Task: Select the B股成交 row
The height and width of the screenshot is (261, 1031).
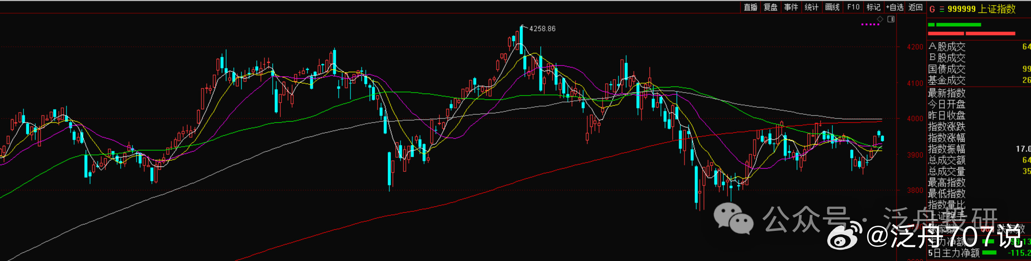Action: coord(979,58)
